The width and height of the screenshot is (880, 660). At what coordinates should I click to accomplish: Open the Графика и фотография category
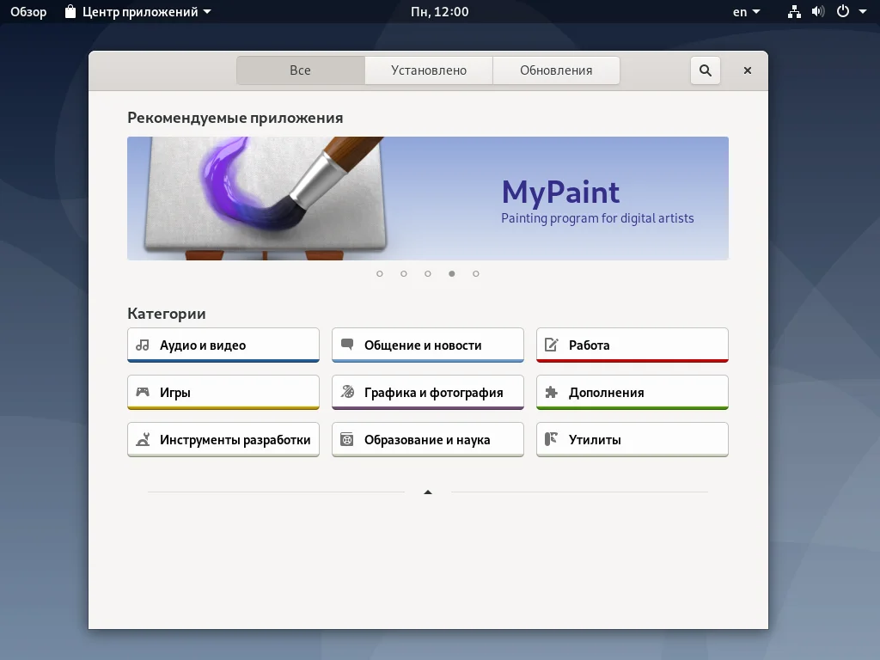click(x=428, y=392)
